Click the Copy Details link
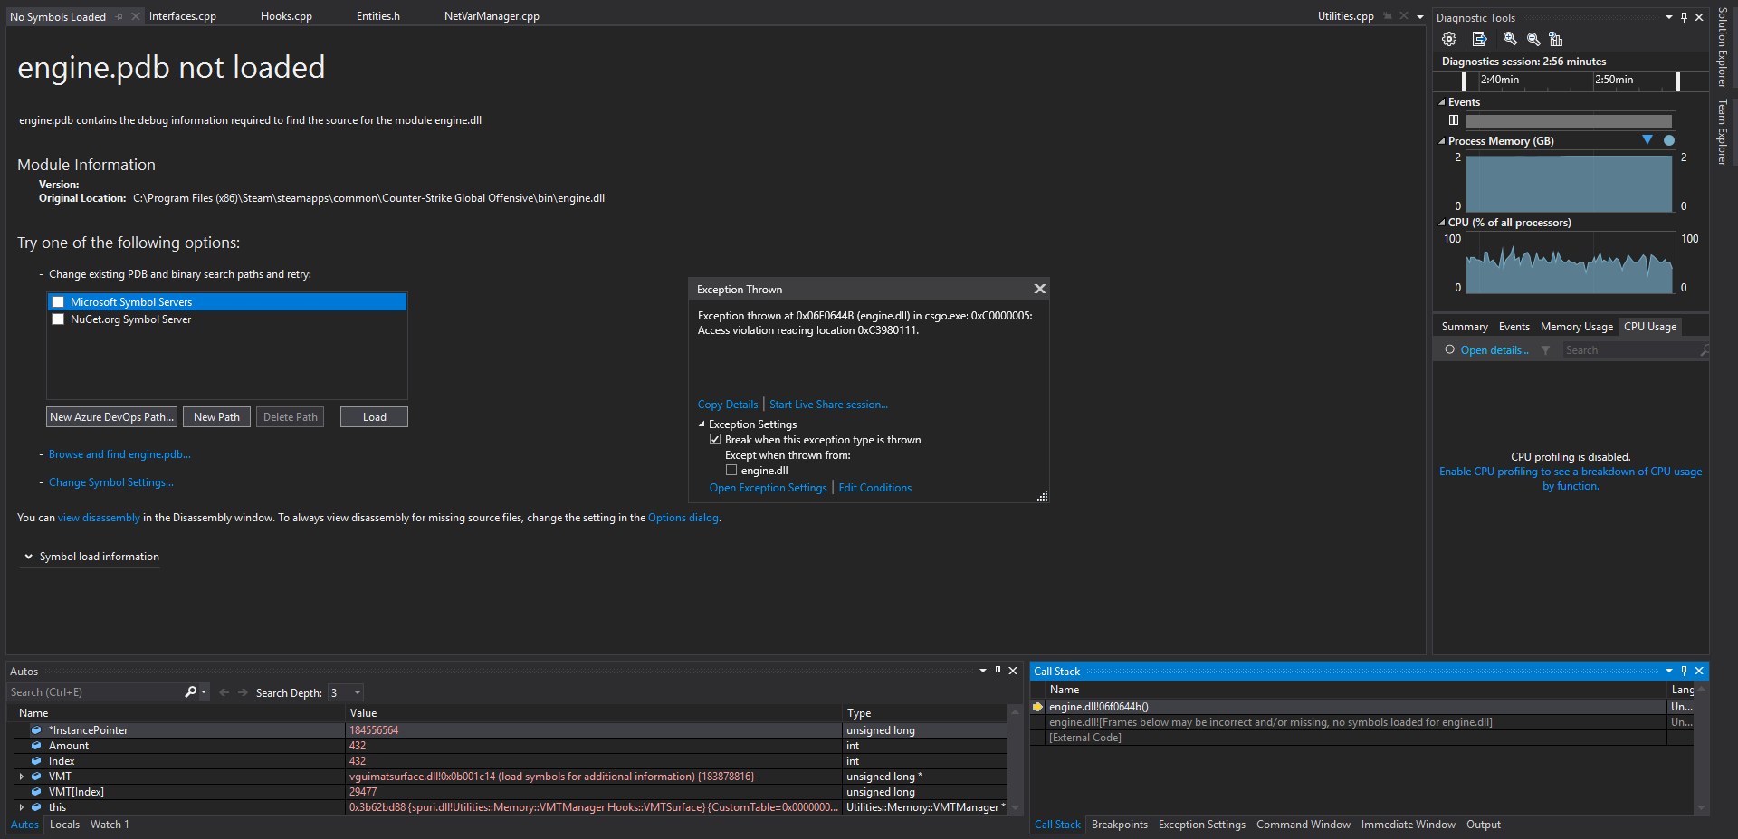Screen dimensions: 1738x839 [x=728, y=405]
